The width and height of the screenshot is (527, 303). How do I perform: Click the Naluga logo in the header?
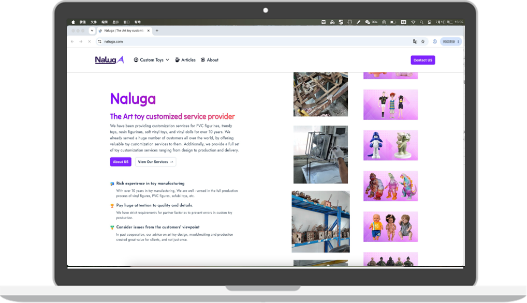point(109,60)
